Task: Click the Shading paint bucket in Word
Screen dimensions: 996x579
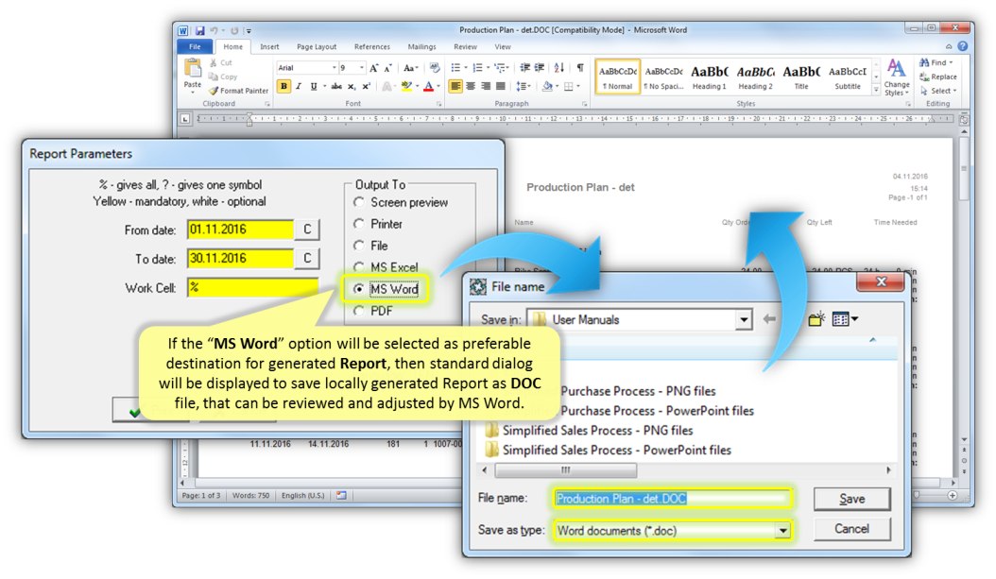Action: pos(547,86)
